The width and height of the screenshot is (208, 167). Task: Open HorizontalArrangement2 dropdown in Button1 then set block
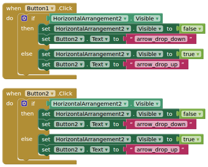tap(92, 29)
